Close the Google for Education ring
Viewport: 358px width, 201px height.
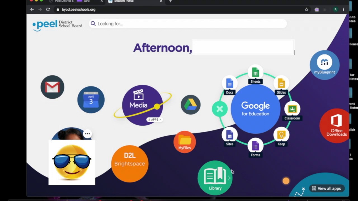[220, 109]
